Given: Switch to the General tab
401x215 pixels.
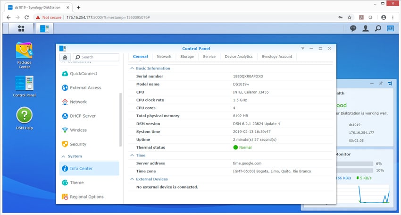Looking at the screenshot, I should pyautogui.click(x=141, y=56).
